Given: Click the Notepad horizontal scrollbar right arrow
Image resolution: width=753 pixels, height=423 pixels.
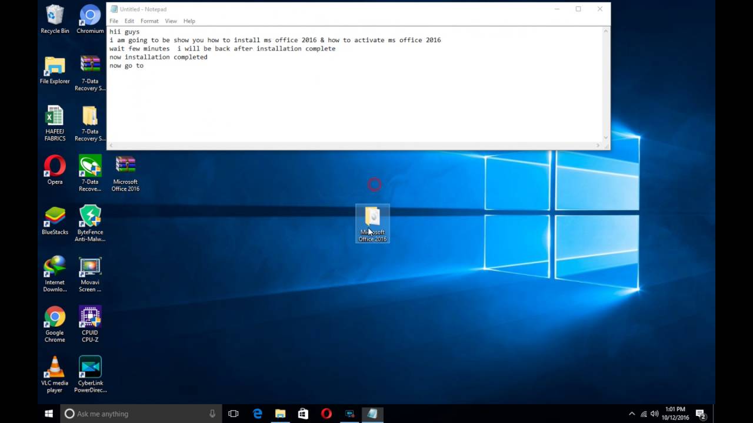Looking at the screenshot, I should click(598, 145).
